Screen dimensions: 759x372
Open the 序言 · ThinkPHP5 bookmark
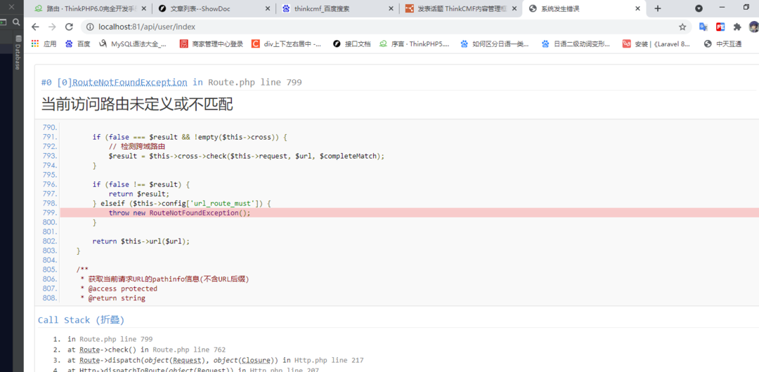click(x=415, y=44)
